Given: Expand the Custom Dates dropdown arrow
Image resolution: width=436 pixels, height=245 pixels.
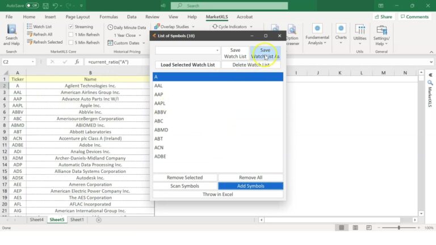Looking at the screenshot, I should [144, 43].
